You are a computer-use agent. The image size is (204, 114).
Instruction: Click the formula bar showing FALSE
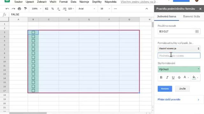[x=82, y=15]
